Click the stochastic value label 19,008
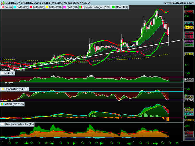Image resolution: width=195 pixels, height=146 pixels. 189,100
